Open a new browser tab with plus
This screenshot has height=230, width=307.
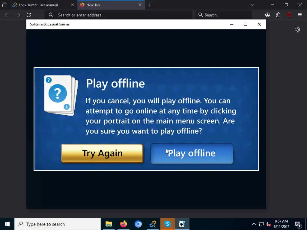pyautogui.click(x=150, y=5)
